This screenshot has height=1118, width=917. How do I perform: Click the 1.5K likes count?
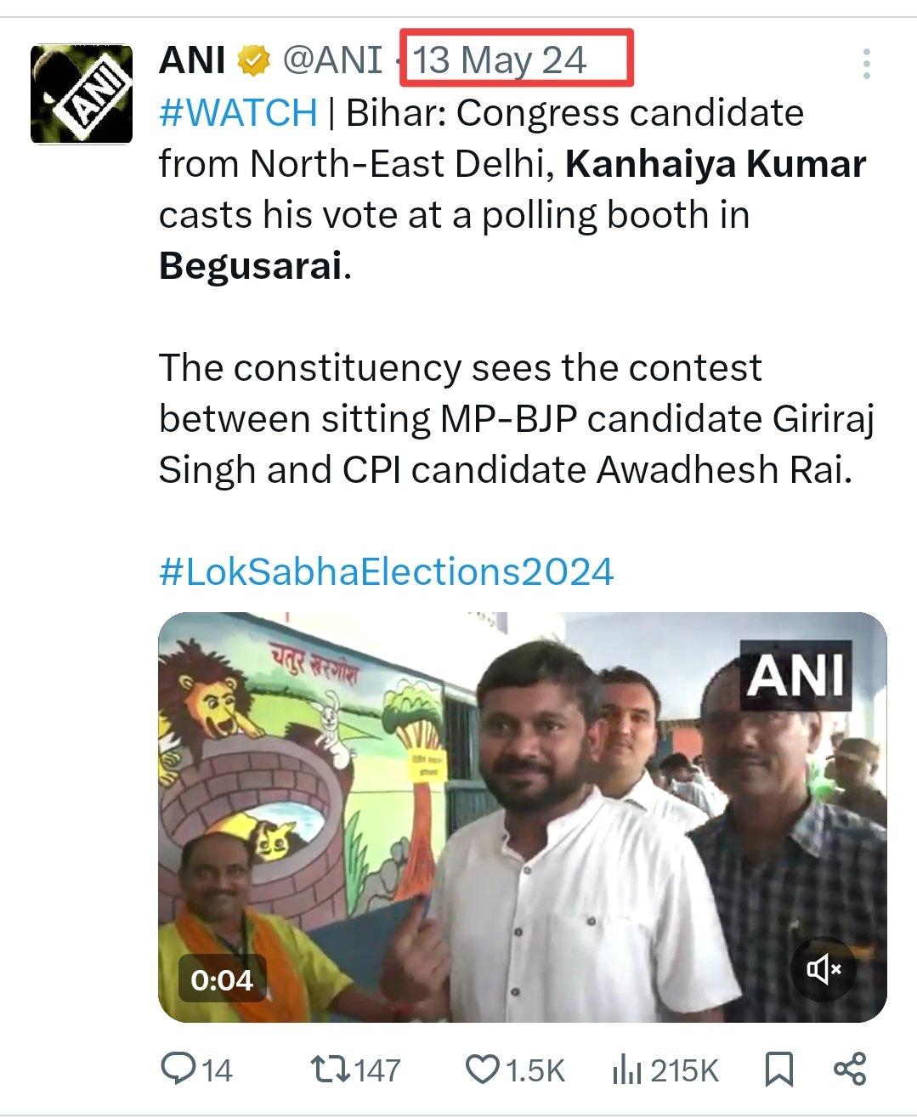pyautogui.click(x=535, y=1070)
